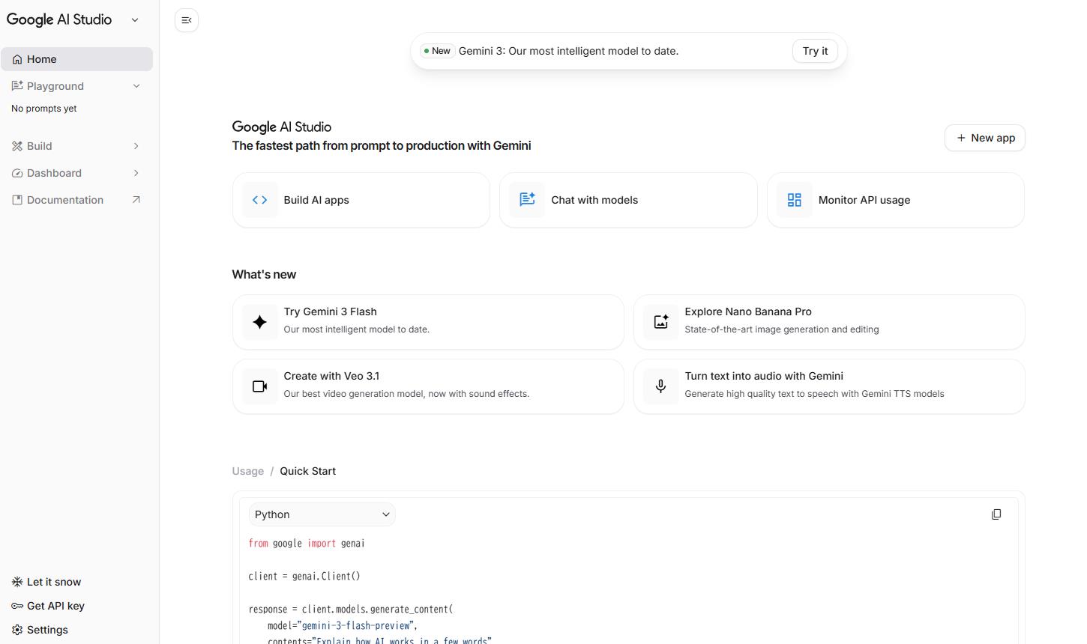1087x644 pixels.
Task: Click the Try it button for Gemini 3
Action: coord(815,51)
